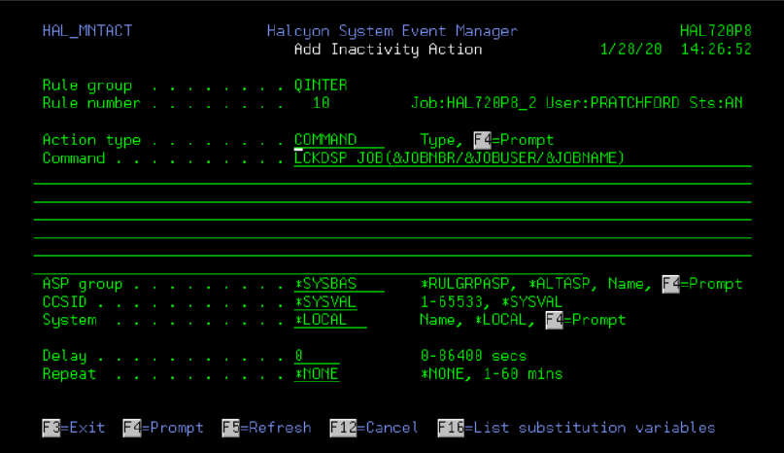Click the time 14:26:52
The width and height of the screenshot is (784, 453).
pyautogui.click(x=716, y=49)
